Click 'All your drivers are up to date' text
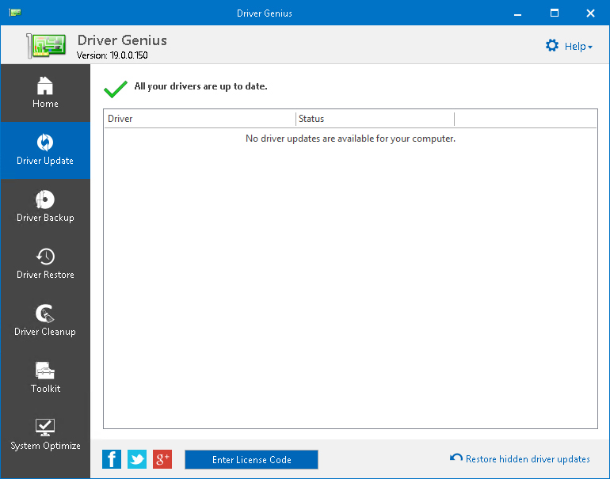The width and height of the screenshot is (610, 479). click(x=200, y=86)
